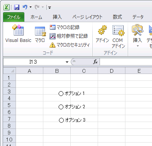Open マクロのセキュリティ settings
The width and height of the screenshot is (152, 146).
(x=70, y=45)
